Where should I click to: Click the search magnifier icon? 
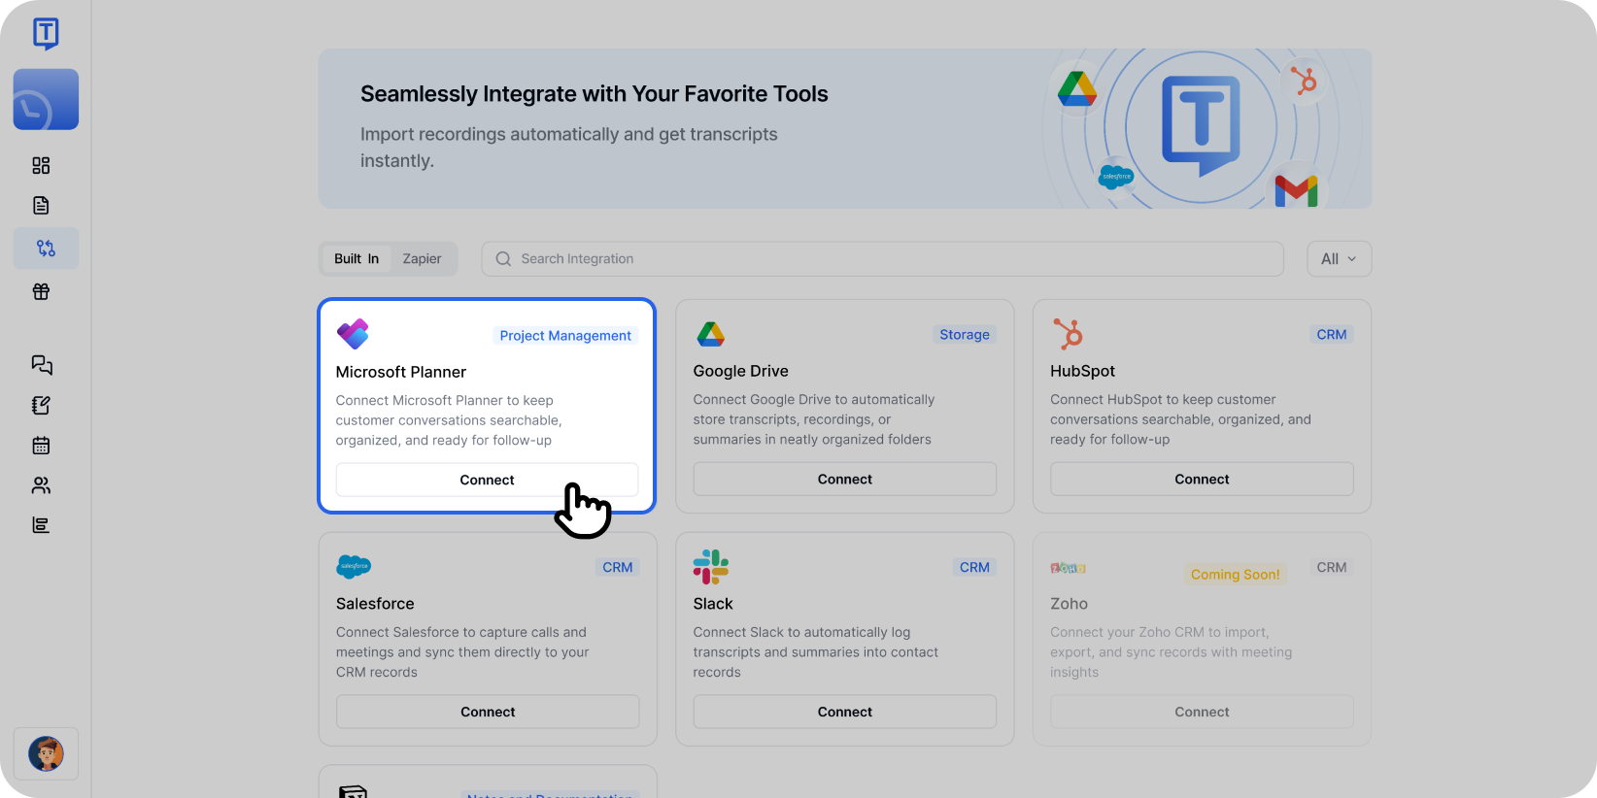503,259
